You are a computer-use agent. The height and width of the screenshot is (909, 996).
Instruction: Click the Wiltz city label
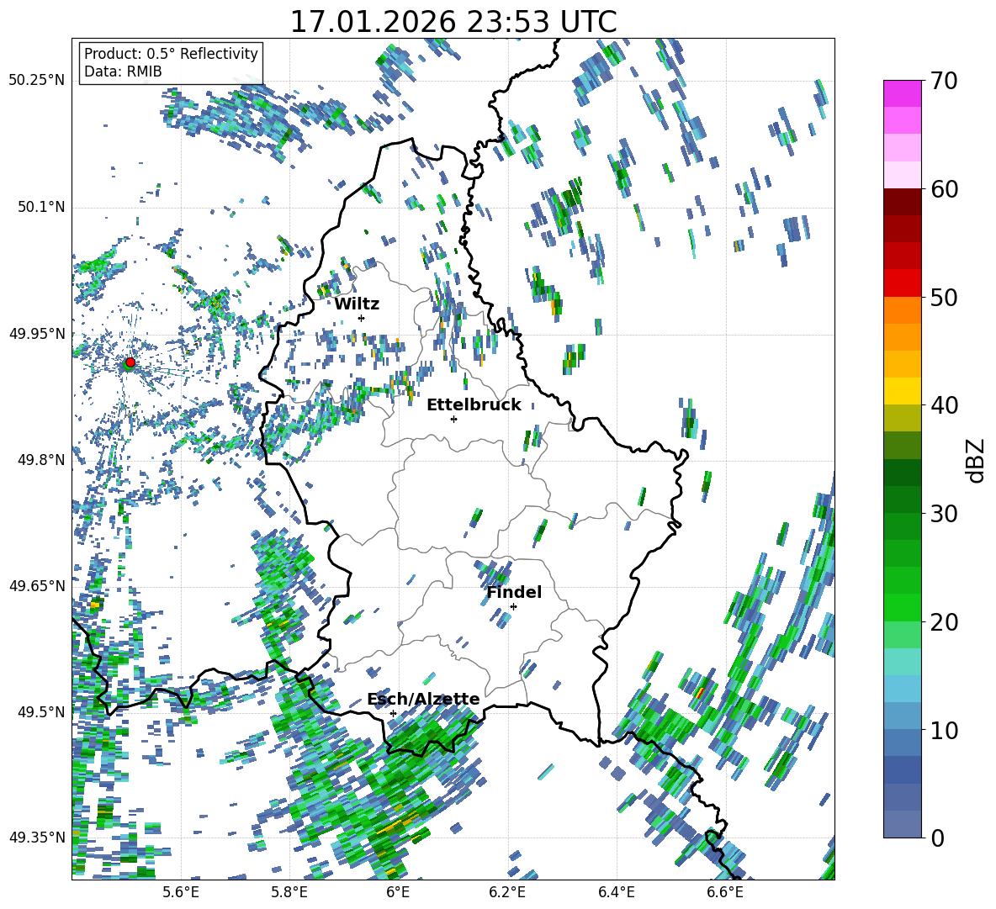click(357, 304)
